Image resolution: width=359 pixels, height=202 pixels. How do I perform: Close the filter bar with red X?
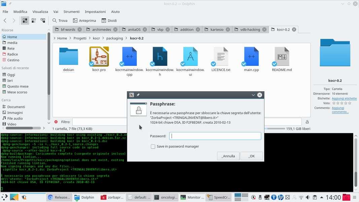pyautogui.click(x=56, y=122)
